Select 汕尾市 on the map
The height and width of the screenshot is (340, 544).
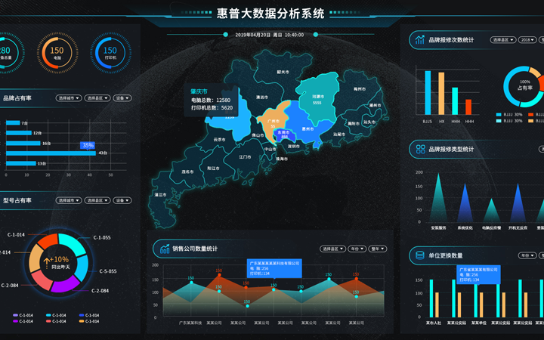click(339, 134)
